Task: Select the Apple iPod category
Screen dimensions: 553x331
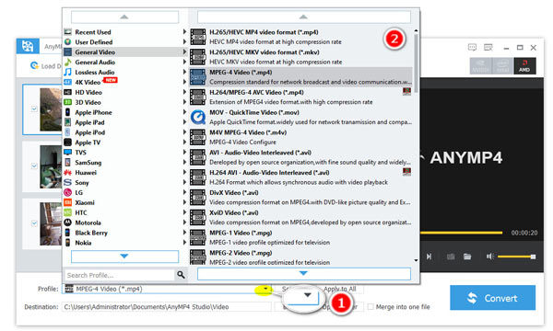Action: (125, 132)
